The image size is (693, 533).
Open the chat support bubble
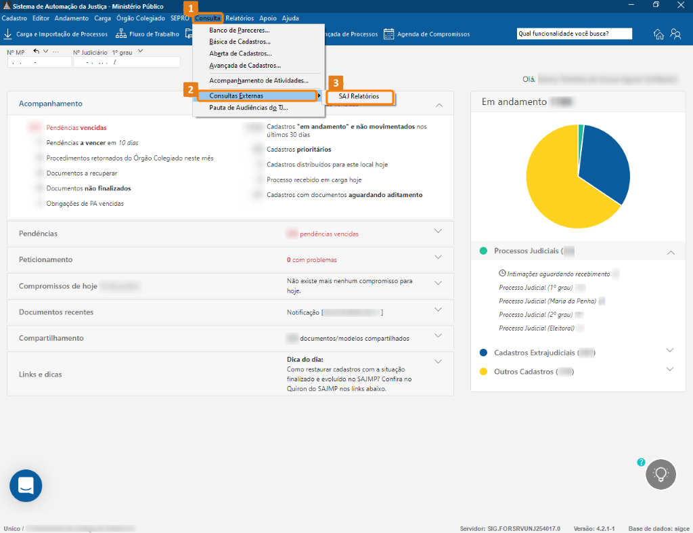(x=26, y=485)
